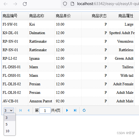Open the shield tracking protection icon

65,4
